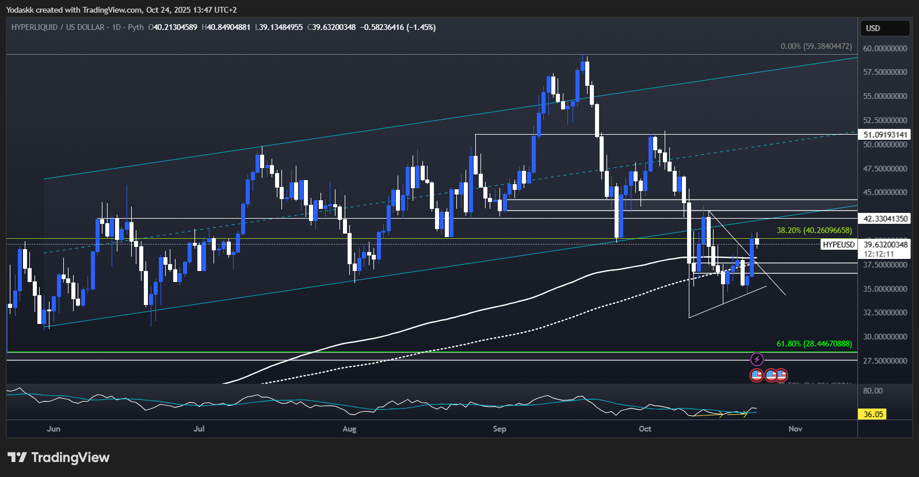Select the current price label 39.63200348
Viewport: 919px width, 477px height.
coord(886,245)
